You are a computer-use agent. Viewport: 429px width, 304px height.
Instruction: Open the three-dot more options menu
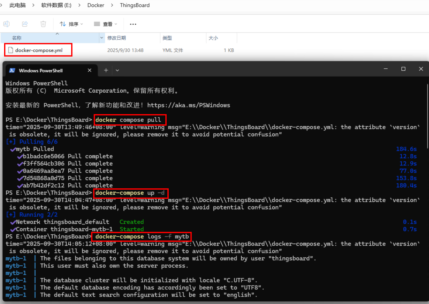(x=133, y=24)
